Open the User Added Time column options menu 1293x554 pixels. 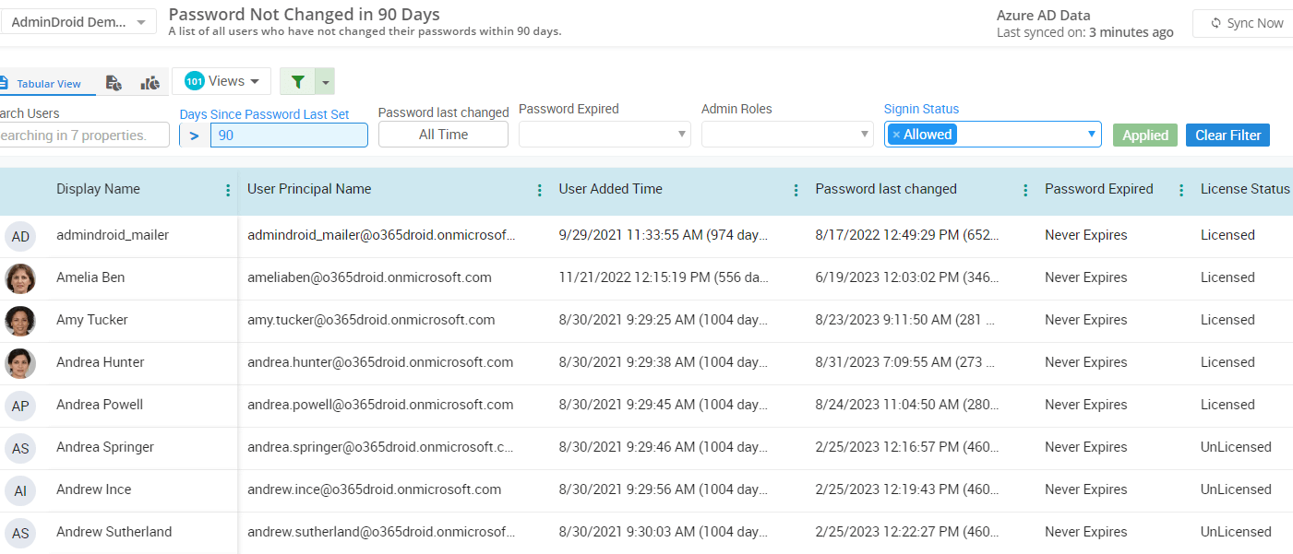pos(796,189)
